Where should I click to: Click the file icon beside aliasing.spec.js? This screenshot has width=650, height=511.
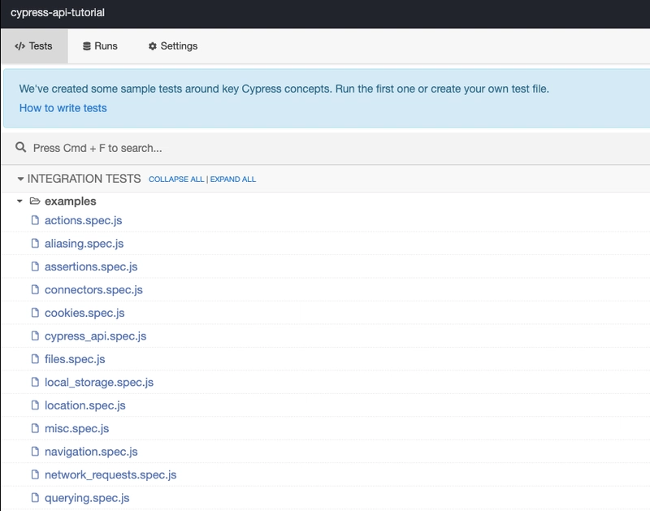(35, 243)
